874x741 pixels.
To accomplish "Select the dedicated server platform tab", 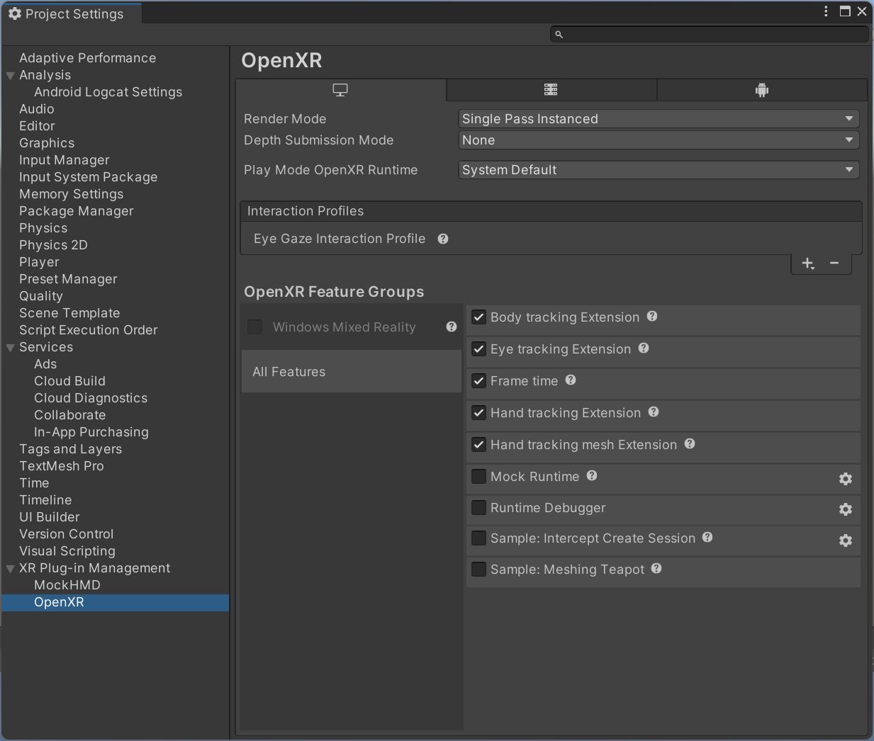I will pos(551,90).
